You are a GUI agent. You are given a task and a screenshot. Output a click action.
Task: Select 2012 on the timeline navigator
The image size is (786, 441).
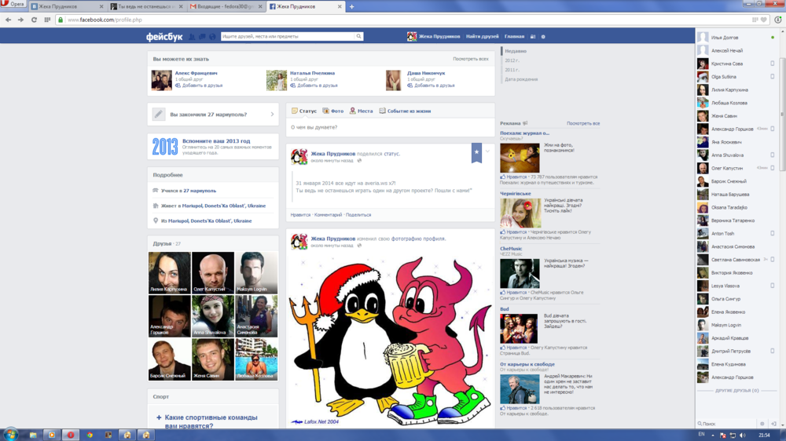(x=512, y=60)
